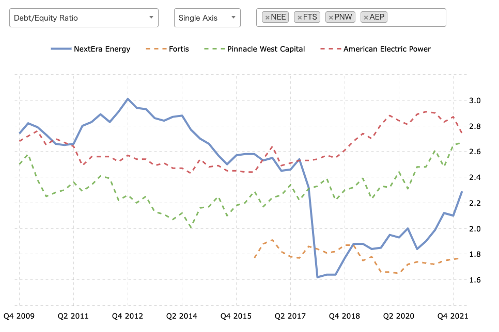Screen dimensions: 499x332
Task: Click the orange dashed Fortis legend swatch
Action: pos(156,49)
